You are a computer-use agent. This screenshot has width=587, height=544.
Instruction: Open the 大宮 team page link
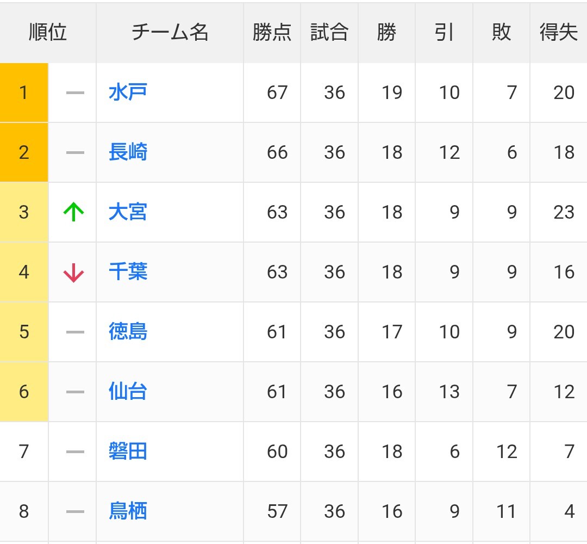pyautogui.click(x=128, y=212)
